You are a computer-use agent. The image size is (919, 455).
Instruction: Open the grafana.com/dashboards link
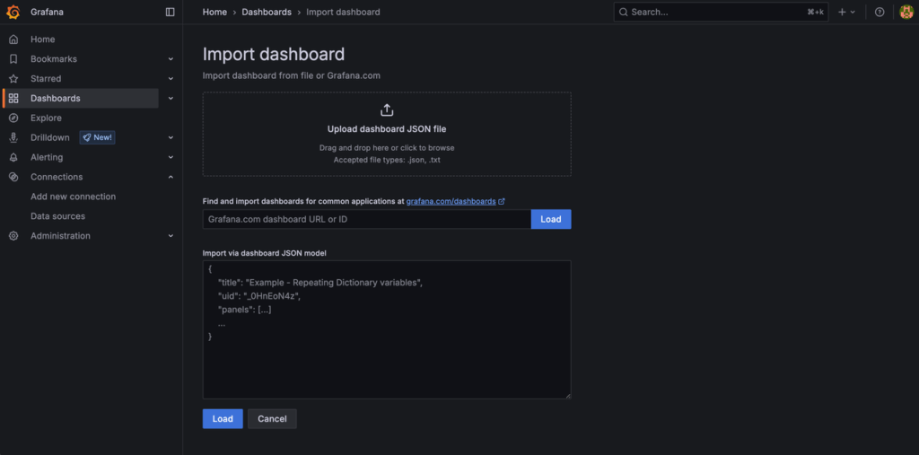click(451, 201)
